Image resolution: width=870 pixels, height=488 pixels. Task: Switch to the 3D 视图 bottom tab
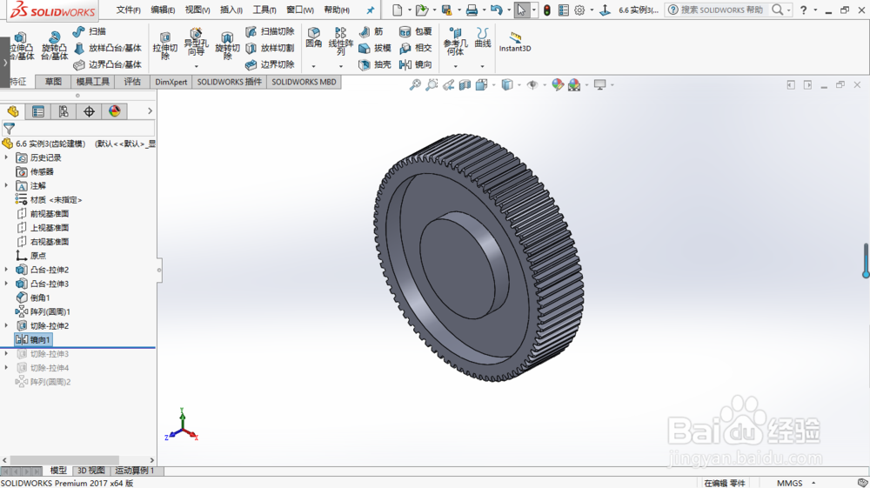(91, 471)
